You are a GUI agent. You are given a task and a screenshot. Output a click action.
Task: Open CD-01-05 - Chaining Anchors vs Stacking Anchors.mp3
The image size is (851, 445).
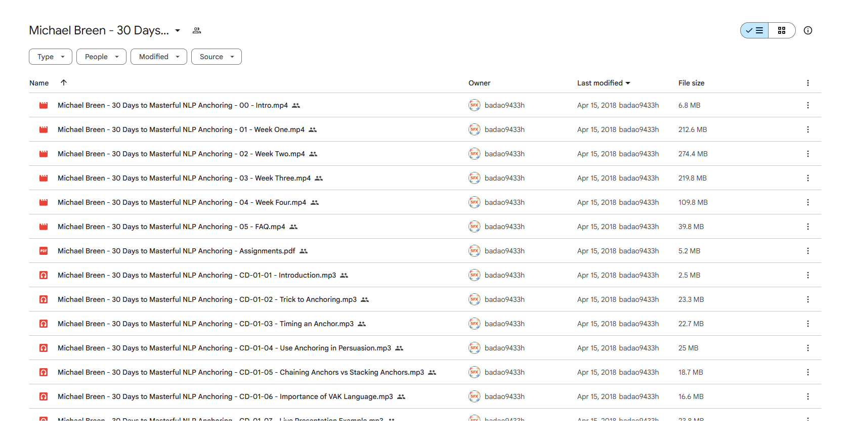coord(241,372)
